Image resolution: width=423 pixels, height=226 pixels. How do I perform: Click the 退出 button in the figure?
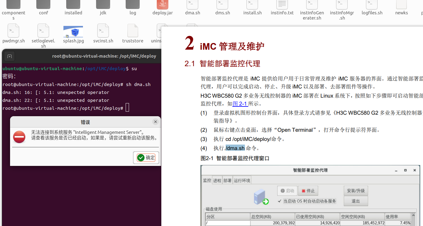click(356, 201)
